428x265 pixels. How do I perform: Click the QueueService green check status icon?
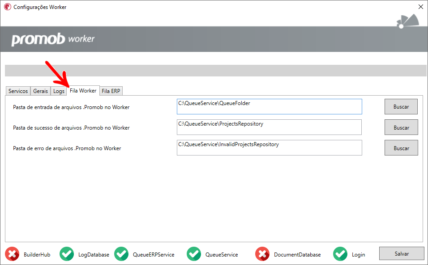194,254
